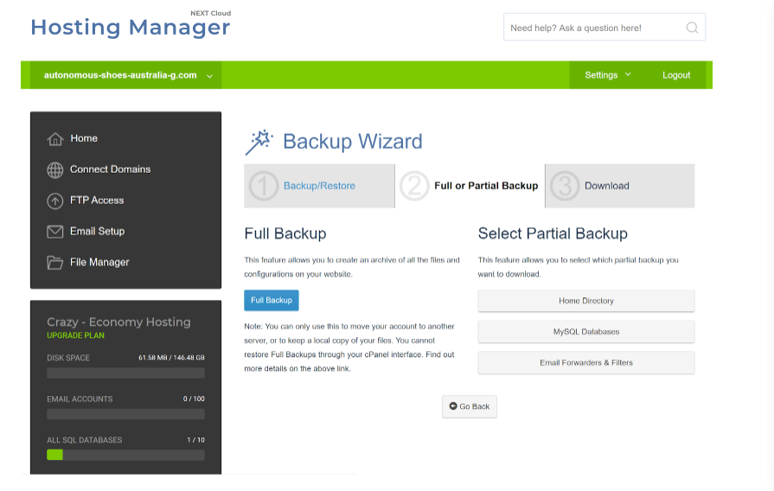Click the '61.58 MB / 146.48 GB' value
774x491 pixels.
pos(171,358)
